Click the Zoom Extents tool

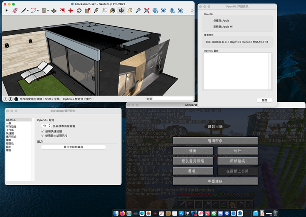(x=147, y=11)
